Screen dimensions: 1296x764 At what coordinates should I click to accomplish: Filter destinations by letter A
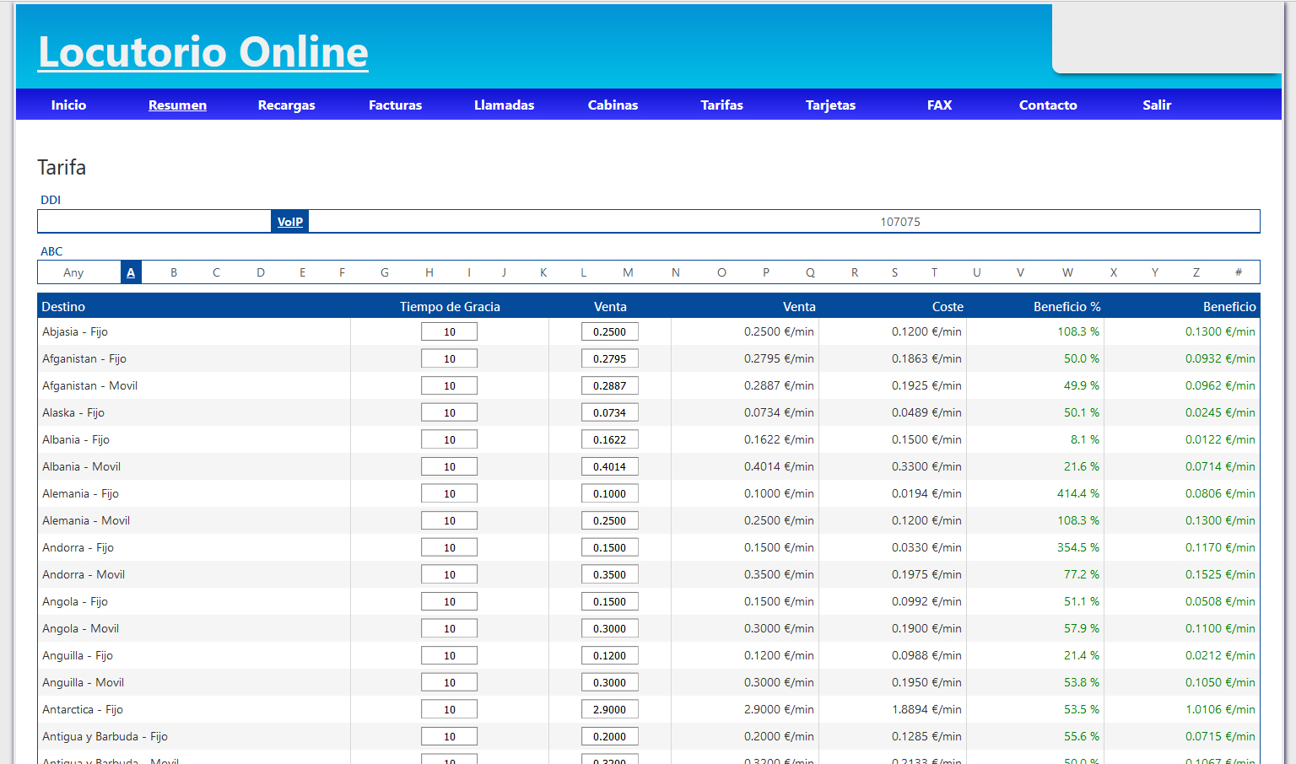131,272
